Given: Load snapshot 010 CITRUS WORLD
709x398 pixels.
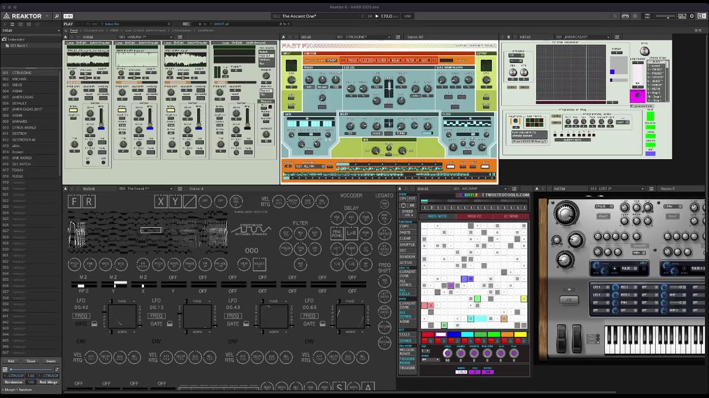Looking at the screenshot, I should (x=30, y=128).
